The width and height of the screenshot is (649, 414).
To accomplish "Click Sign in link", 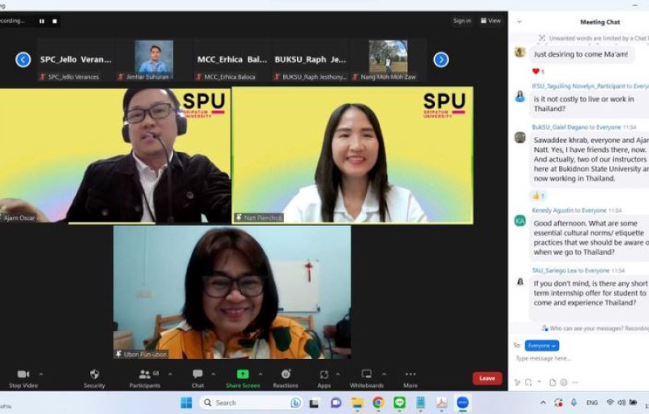I will pos(462,21).
